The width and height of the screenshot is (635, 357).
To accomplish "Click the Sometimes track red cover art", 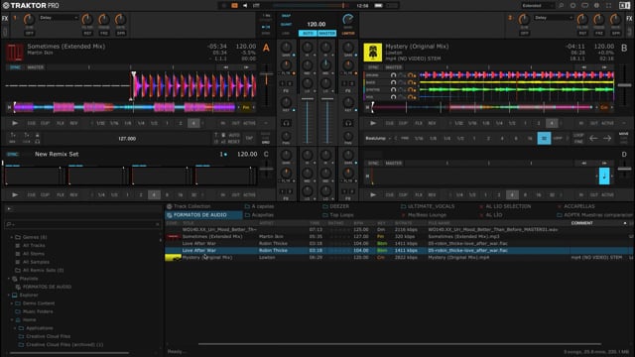I will pyautogui.click(x=15, y=53).
